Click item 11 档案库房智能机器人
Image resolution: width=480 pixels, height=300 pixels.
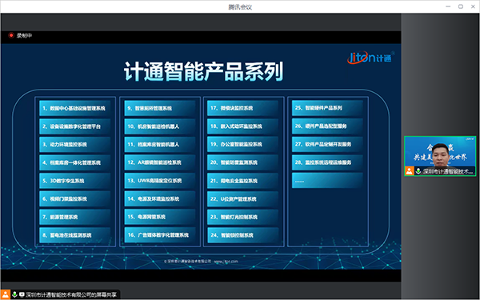pos(160,145)
